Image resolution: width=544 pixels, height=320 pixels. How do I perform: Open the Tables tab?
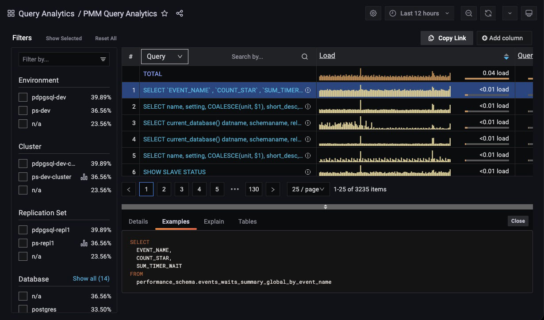247,221
